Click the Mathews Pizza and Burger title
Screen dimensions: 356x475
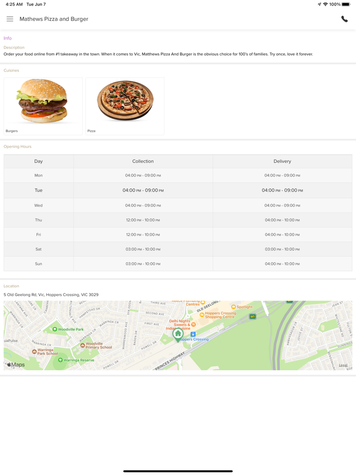tap(54, 19)
